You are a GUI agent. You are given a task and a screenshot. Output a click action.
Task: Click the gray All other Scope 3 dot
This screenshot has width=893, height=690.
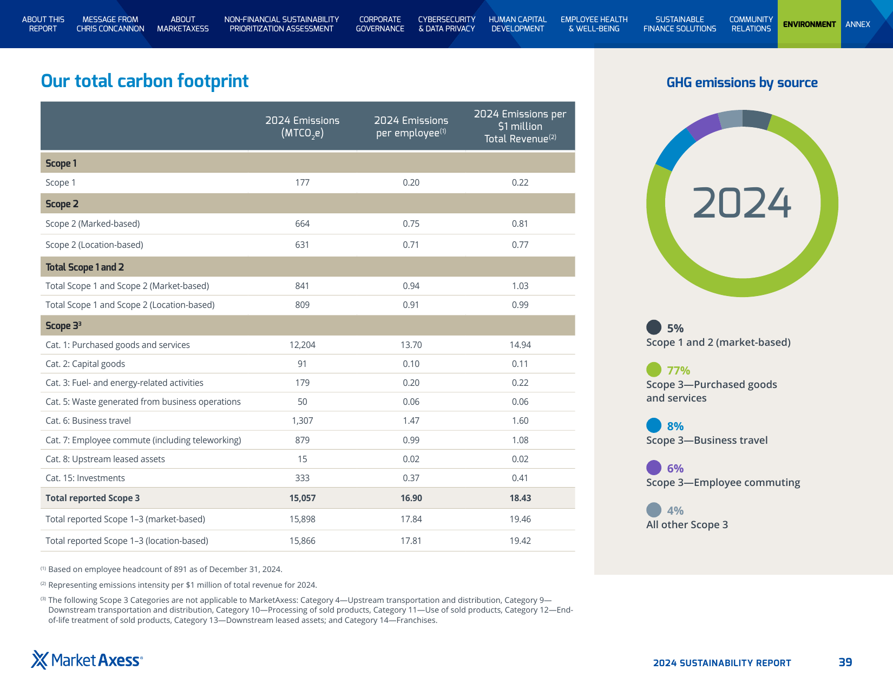654,509
